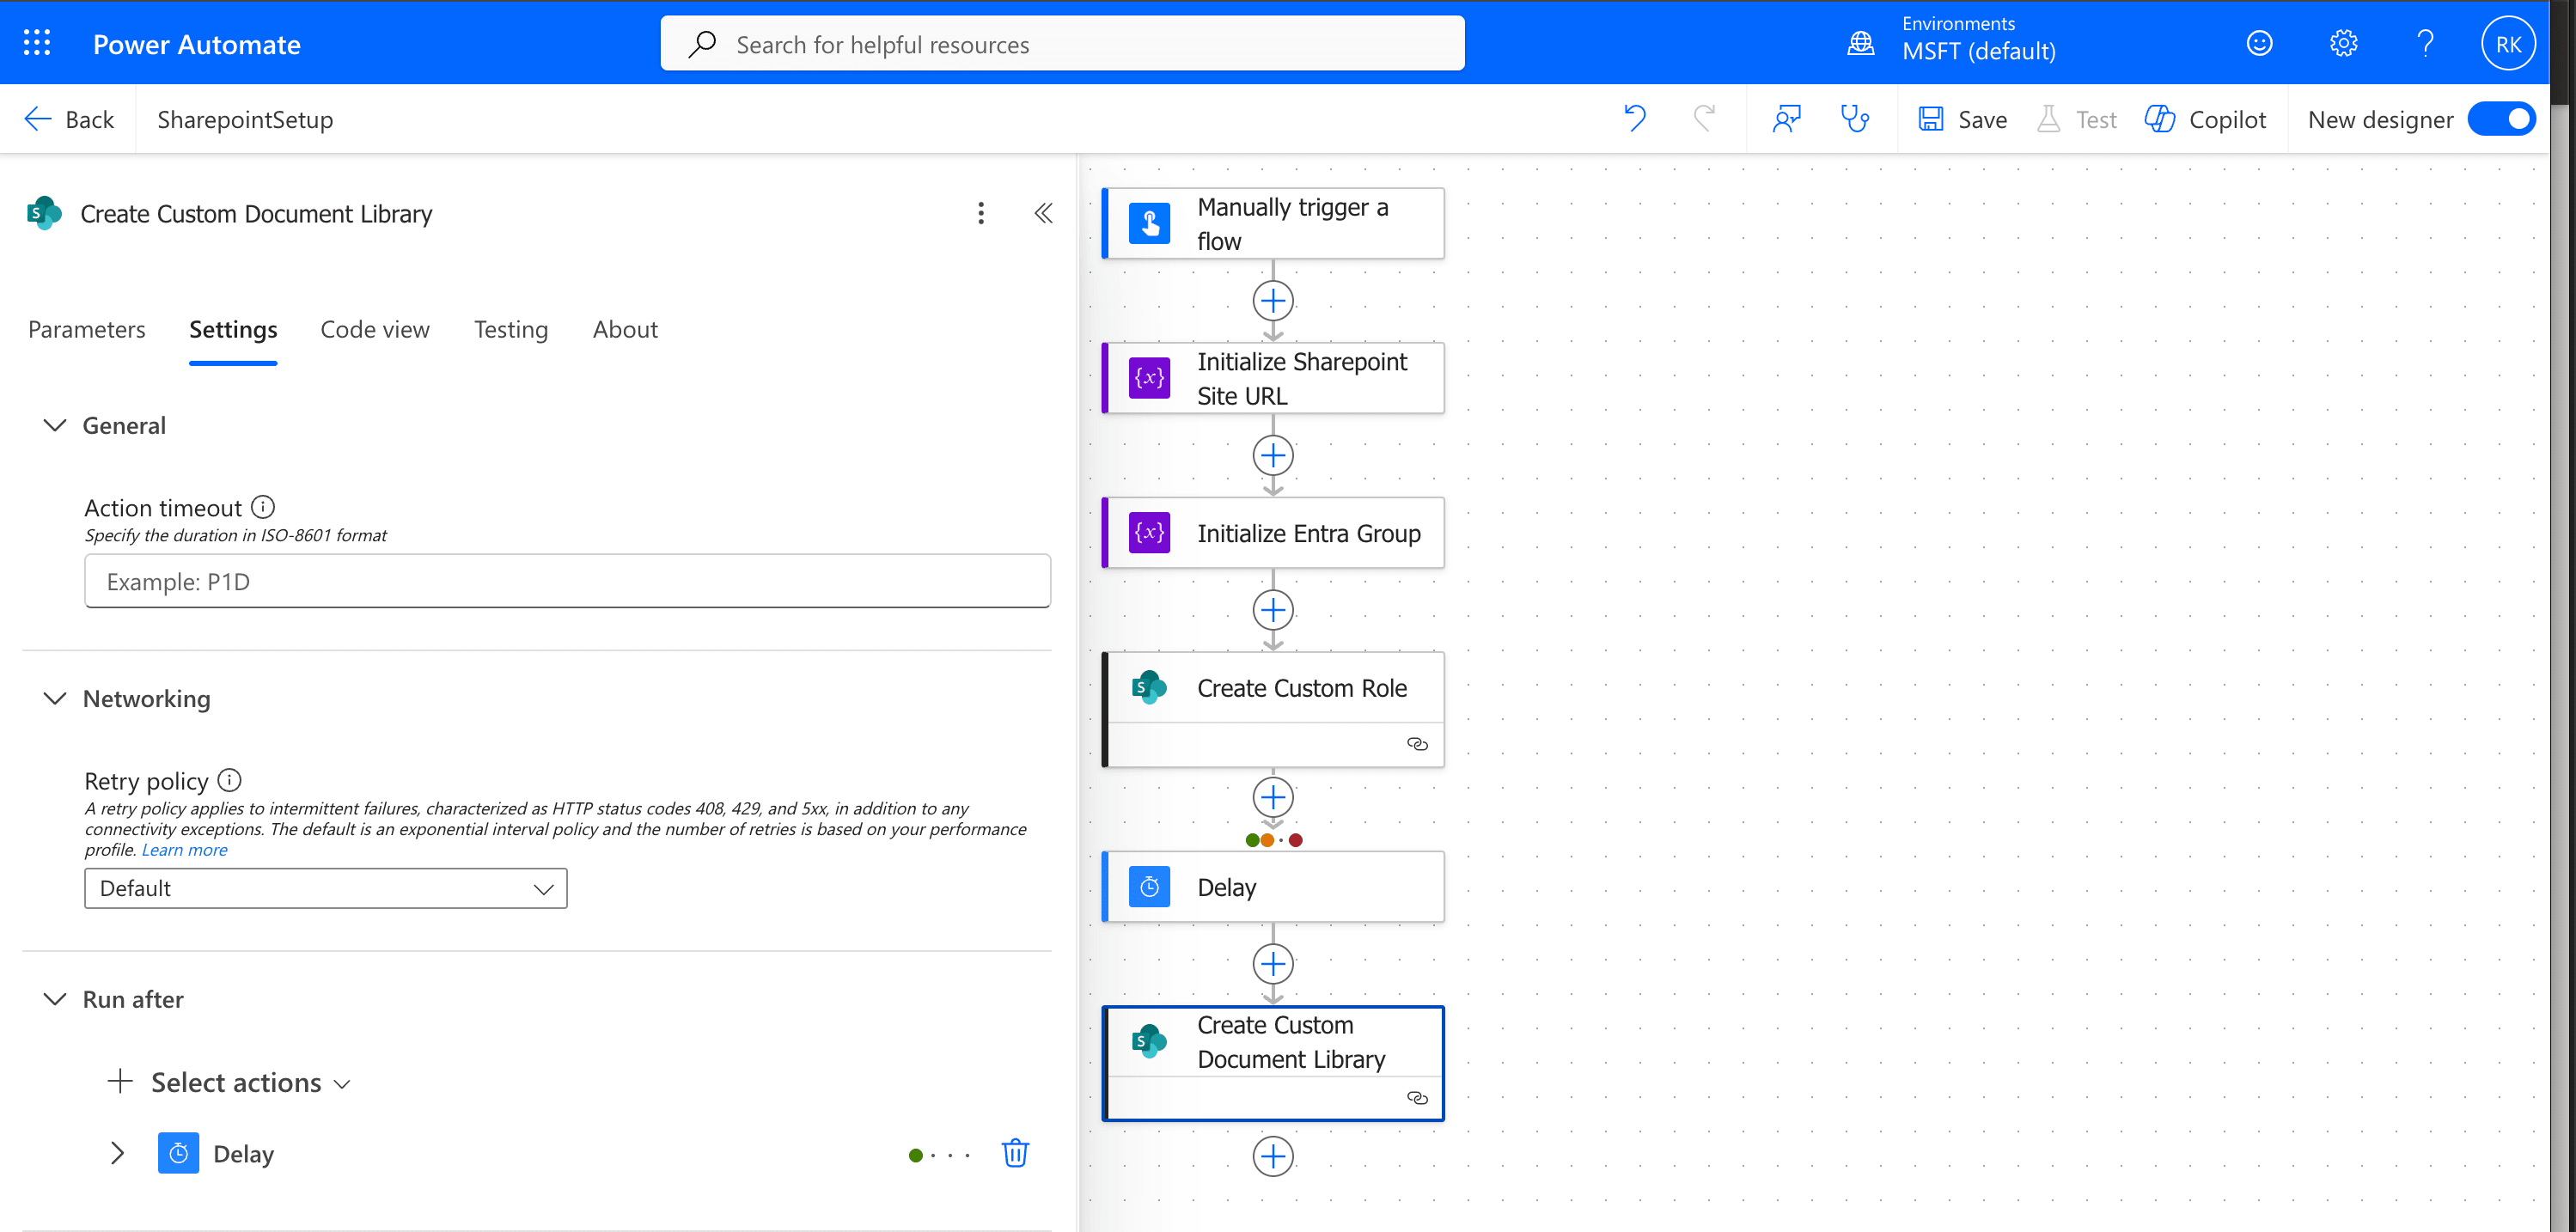
Task: Open the Retry policy Default dropdown
Action: tap(325, 888)
